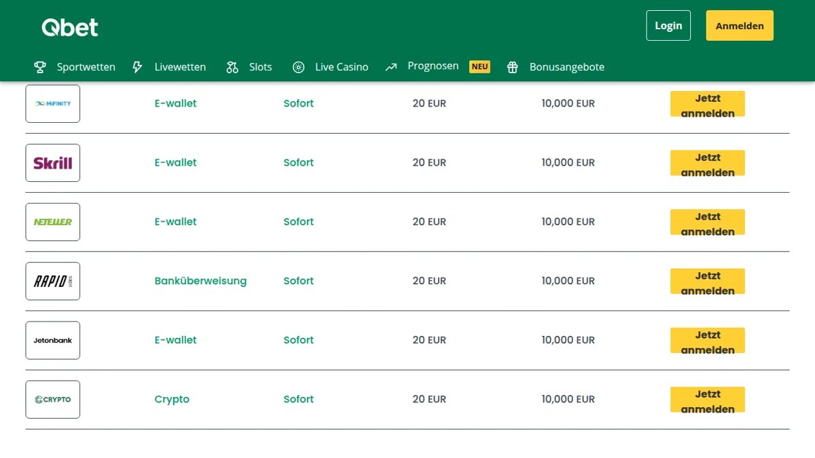This screenshot has width=815, height=458.
Task: Click Sofort in the Skrill row
Action: (x=299, y=162)
